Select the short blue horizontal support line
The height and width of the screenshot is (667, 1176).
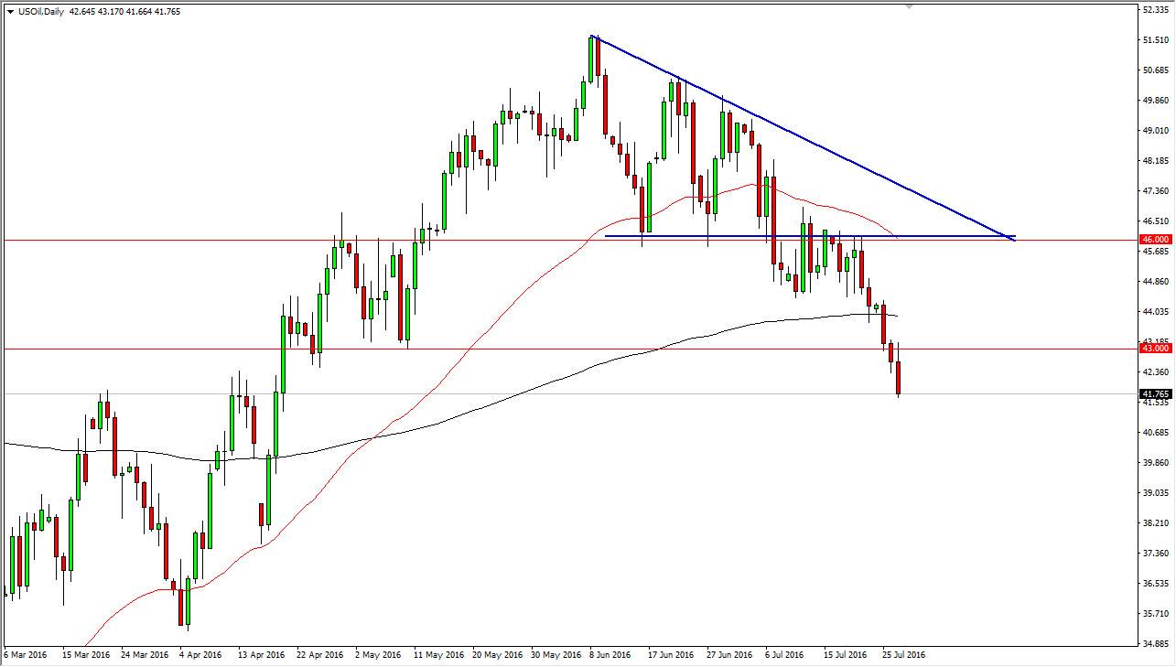(x=810, y=236)
